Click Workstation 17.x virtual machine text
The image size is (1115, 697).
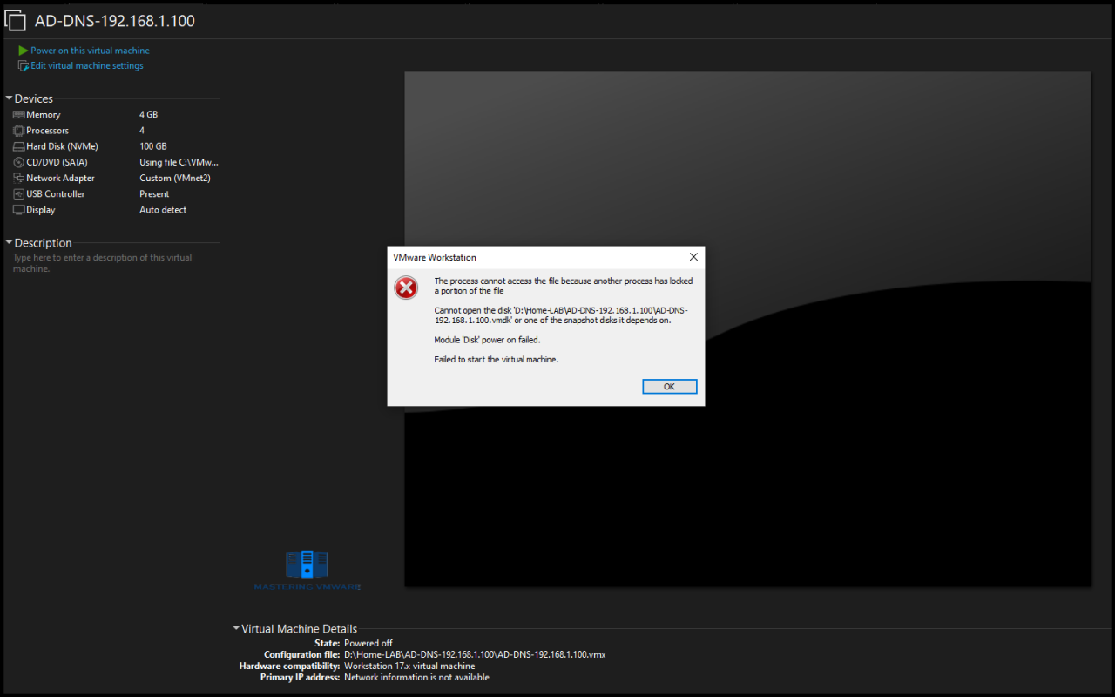[x=409, y=666]
